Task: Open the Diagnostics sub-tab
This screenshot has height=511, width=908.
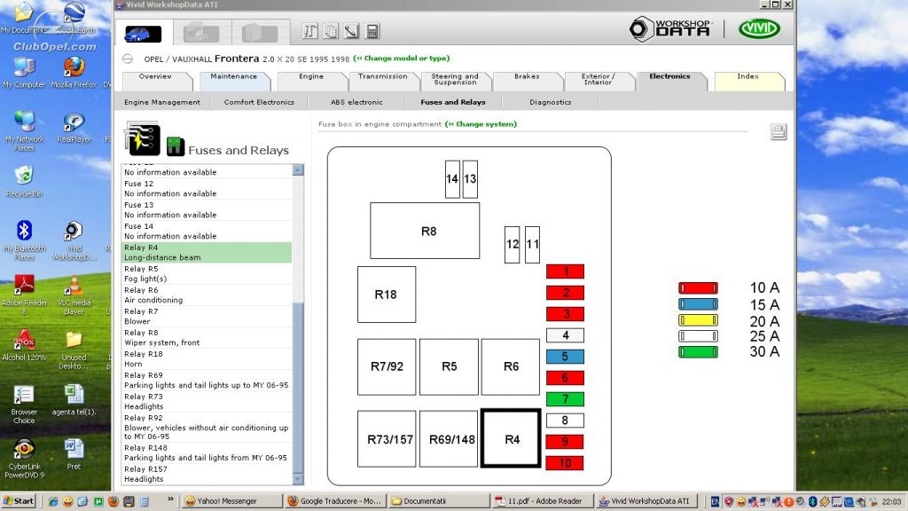Action: coord(550,103)
